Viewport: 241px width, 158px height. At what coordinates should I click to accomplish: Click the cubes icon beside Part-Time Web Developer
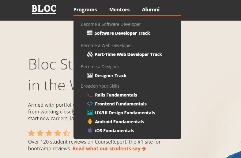click(90, 54)
